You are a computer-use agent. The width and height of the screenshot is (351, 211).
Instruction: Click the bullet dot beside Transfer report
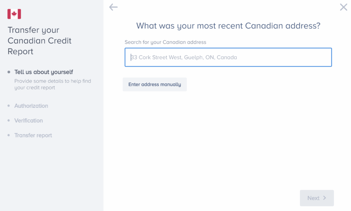9,135
